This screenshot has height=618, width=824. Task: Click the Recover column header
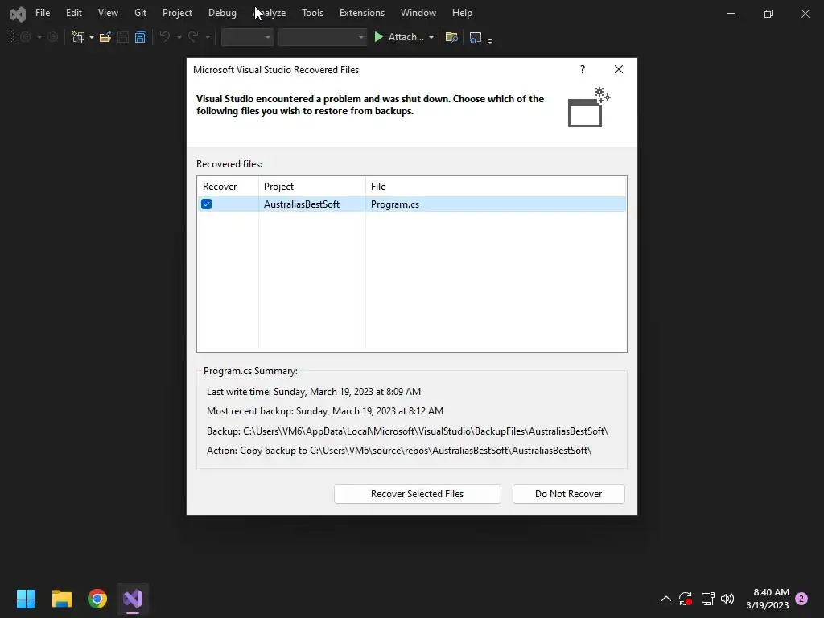tap(228, 187)
